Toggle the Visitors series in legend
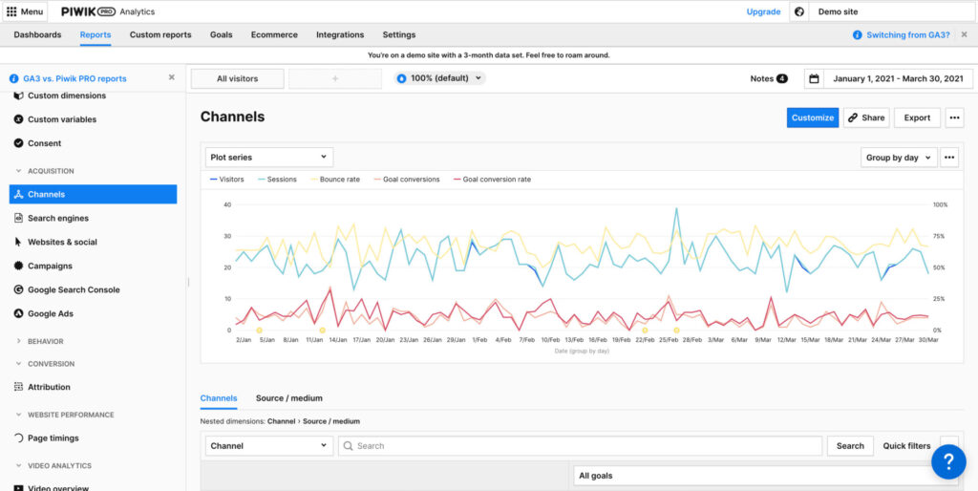The height and width of the screenshot is (491, 978). pyautogui.click(x=226, y=180)
